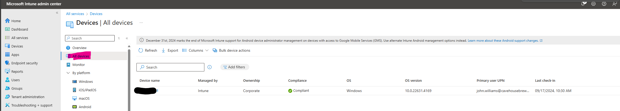Click the info icon in the Android banner
Image resolution: width=620 pixels, height=111 pixels.
[x=141, y=40]
